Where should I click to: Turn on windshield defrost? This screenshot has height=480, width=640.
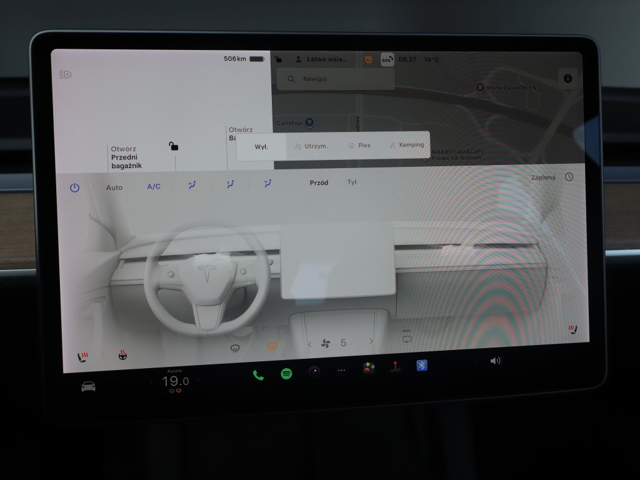click(x=235, y=349)
